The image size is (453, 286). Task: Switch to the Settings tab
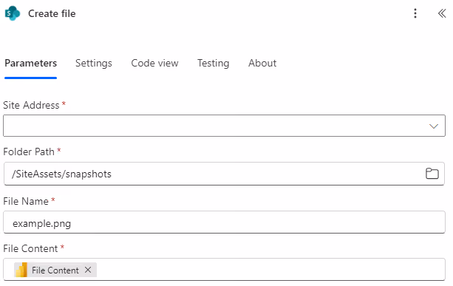point(94,63)
